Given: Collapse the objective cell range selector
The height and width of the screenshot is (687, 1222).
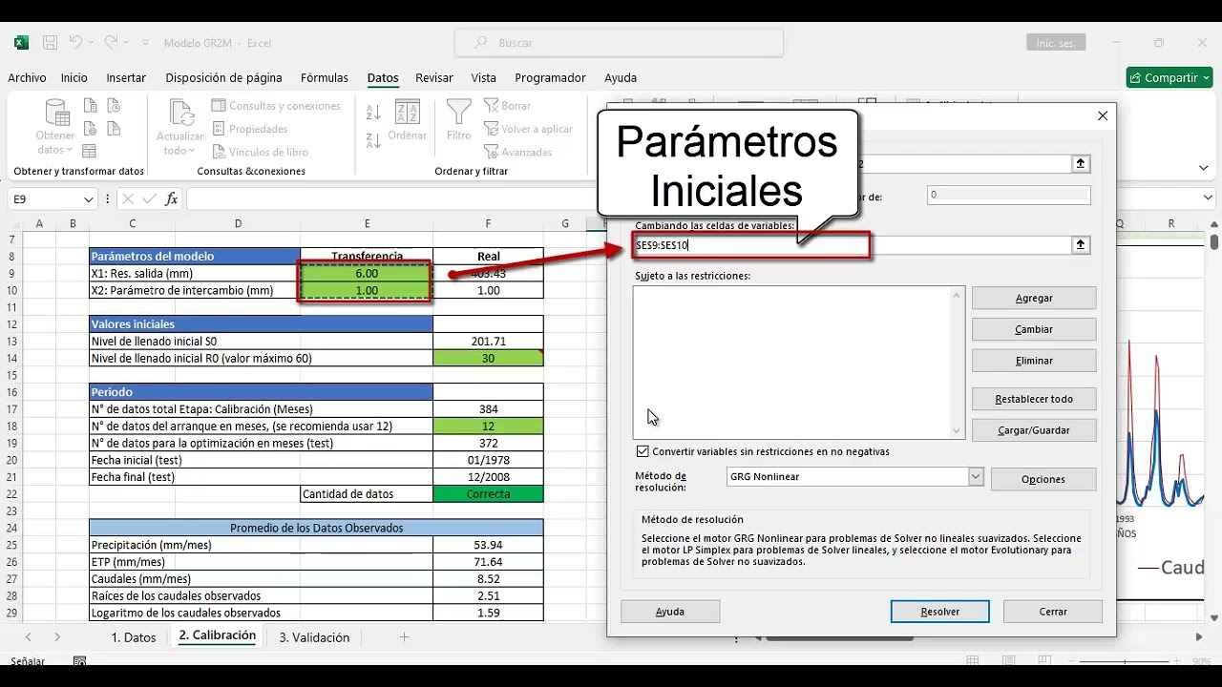Looking at the screenshot, I should [x=1081, y=164].
